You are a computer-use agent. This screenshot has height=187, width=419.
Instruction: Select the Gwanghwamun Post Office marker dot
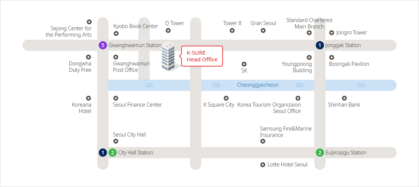(116, 57)
